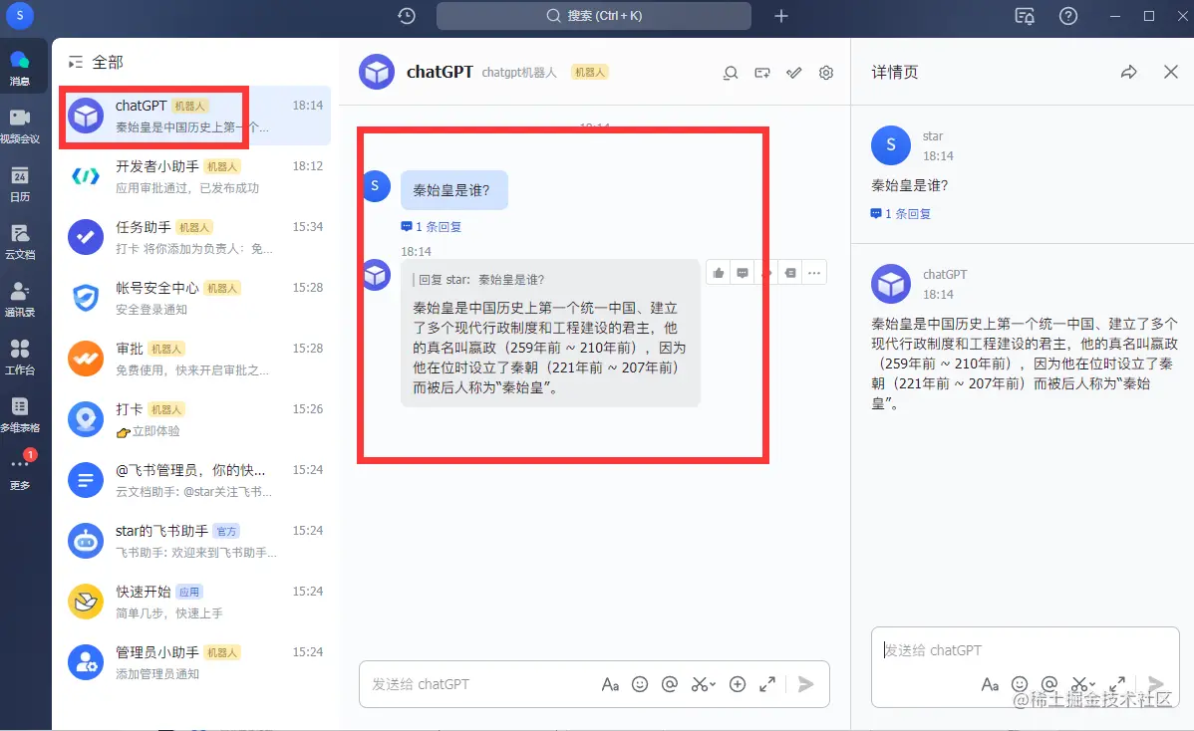Click the 秦始皇是谁? message bubble
Screen dimensions: 1194x731
click(453, 190)
